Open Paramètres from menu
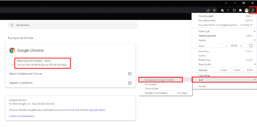The height and width of the screenshot is (127, 257). (x=224, y=76)
